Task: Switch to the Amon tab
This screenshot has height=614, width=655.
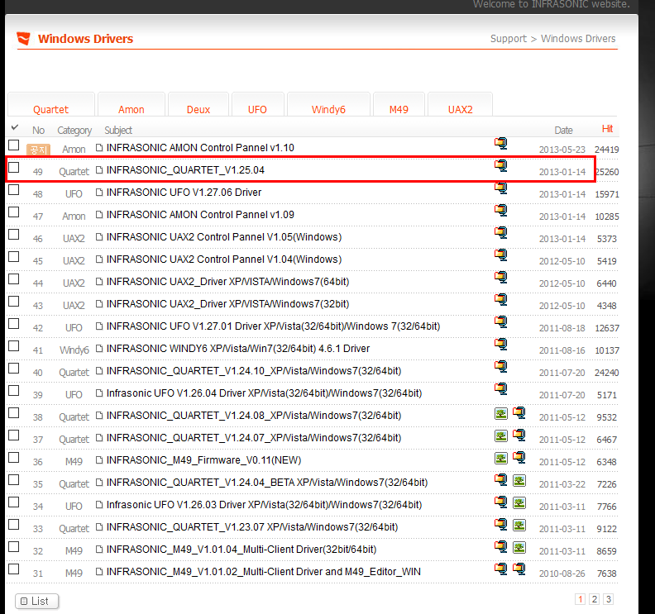Action: pyautogui.click(x=131, y=104)
